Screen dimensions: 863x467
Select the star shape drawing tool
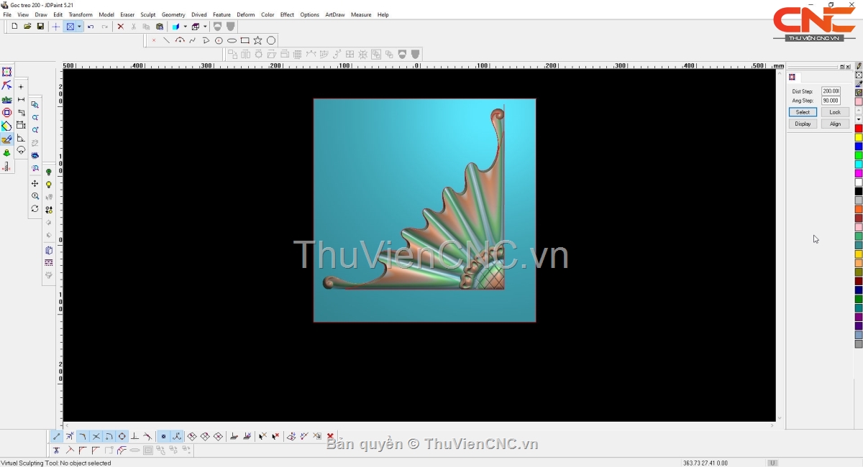[258, 40]
